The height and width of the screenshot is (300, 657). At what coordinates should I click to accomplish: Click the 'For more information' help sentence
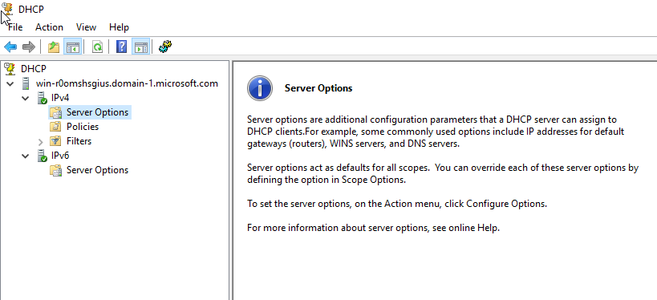[x=373, y=229]
